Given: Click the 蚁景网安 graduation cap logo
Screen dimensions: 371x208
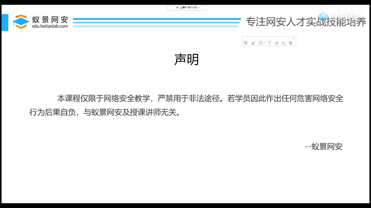Looking at the screenshot, I should click(x=21, y=22).
